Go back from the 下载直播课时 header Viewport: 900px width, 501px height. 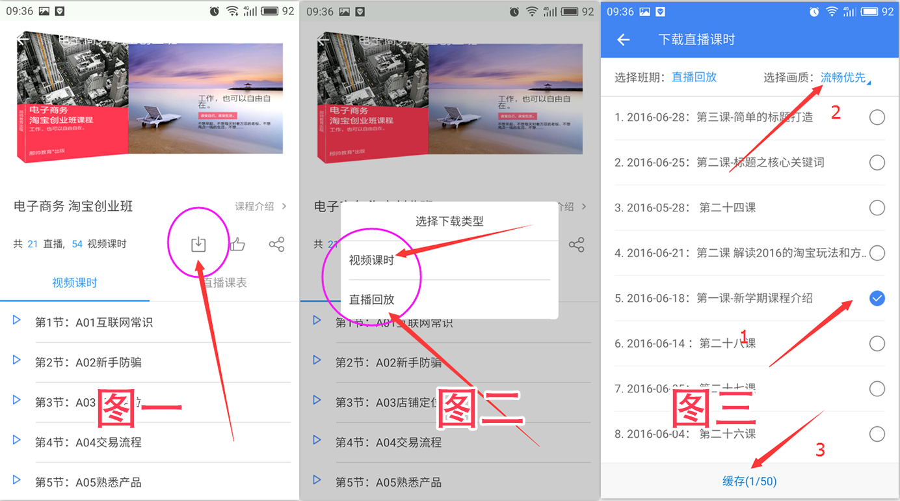pyautogui.click(x=623, y=40)
